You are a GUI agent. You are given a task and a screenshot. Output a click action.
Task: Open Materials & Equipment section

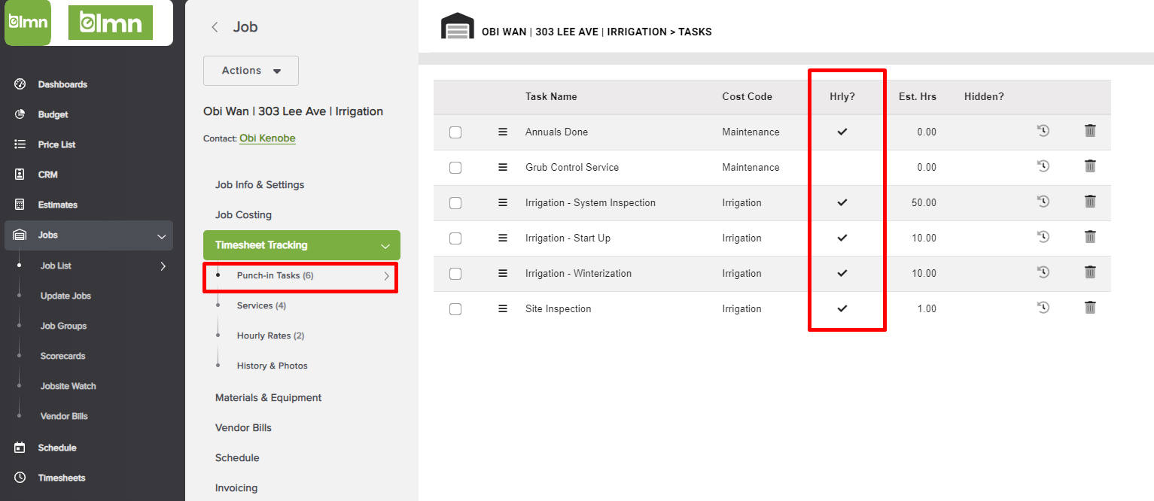[x=268, y=398]
